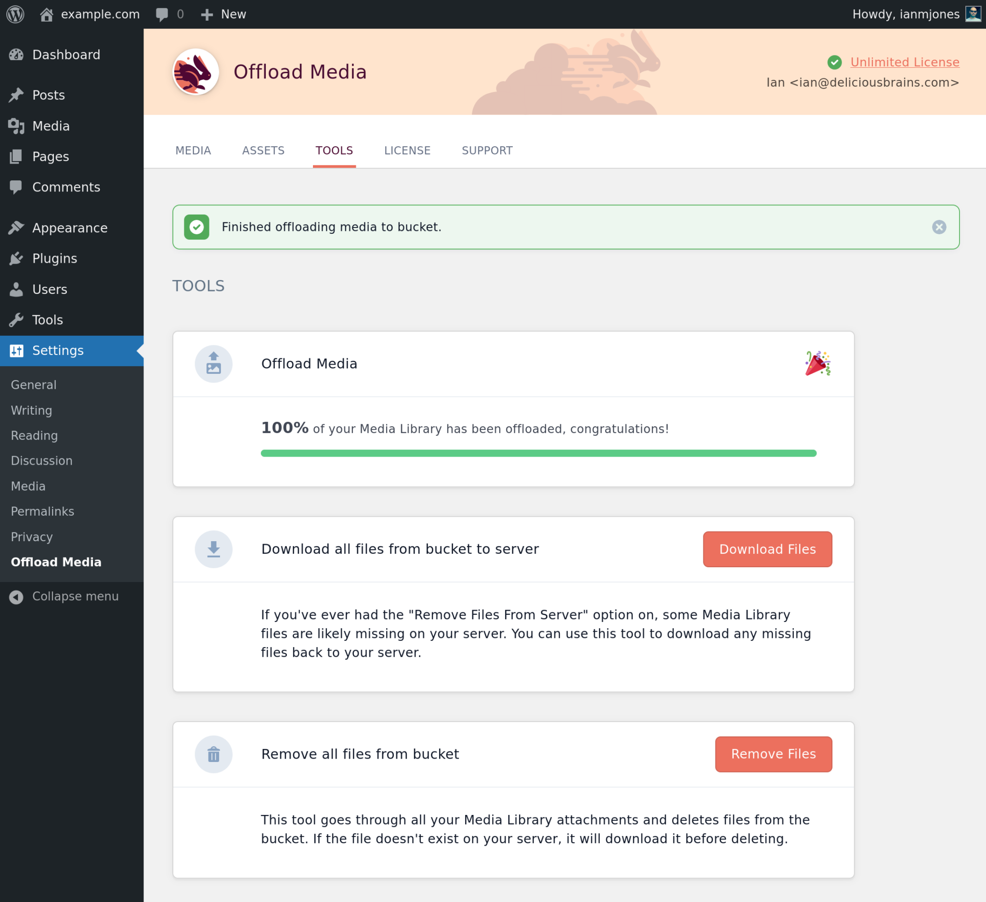Select the Media library icon in sidebar
Screen dimensions: 986x902
16,126
